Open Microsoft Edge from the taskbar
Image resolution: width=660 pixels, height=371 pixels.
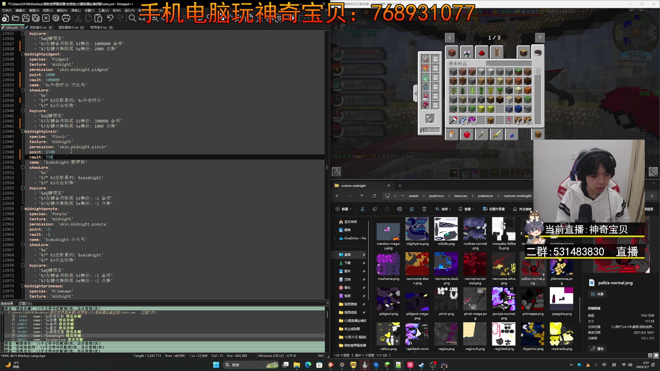(x=308, y=365)
